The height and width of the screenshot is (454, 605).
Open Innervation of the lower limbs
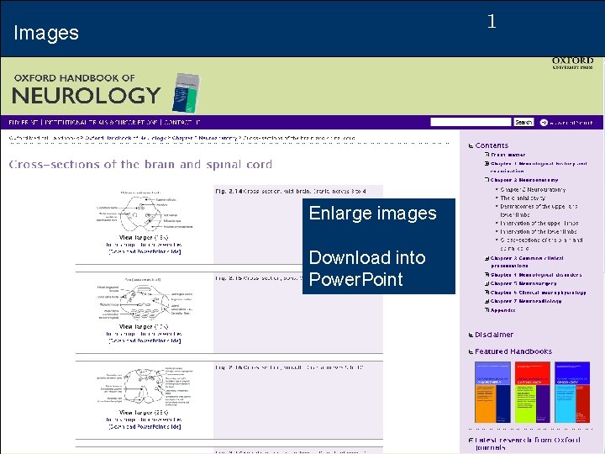pyautogui.click(x=539, y=232)
